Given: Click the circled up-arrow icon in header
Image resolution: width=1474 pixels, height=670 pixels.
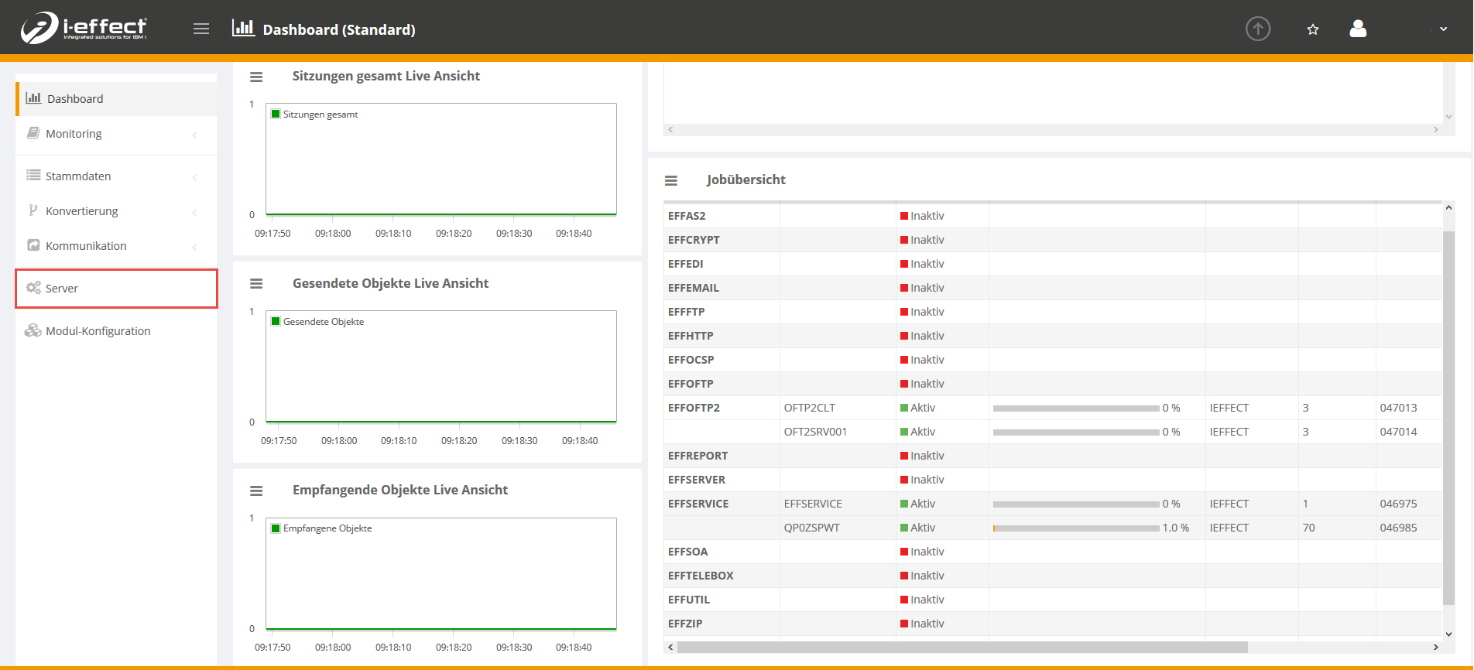Looking at the screenshot, I should [x=1258, y=29].
